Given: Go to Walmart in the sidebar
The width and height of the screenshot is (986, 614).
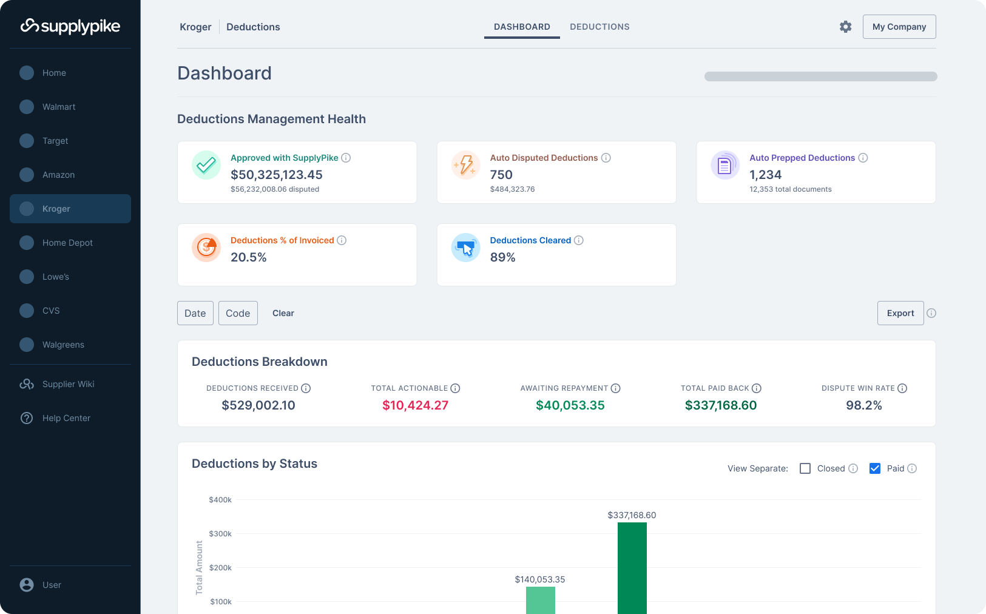Looking at the screenshot, I should pyautogui.click(x=70, y=107).
